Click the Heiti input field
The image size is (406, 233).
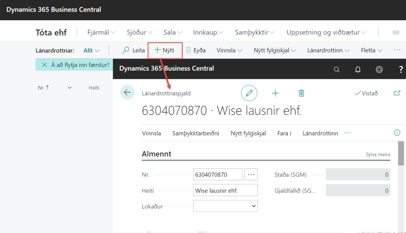225,191
